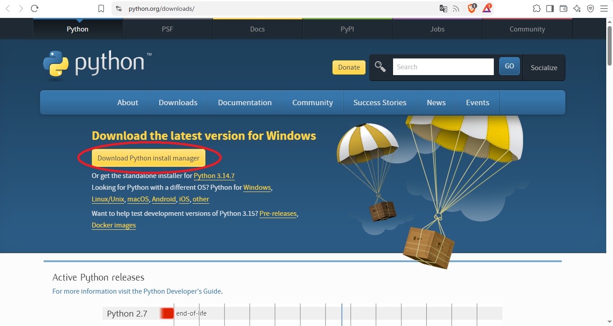Switch to the PSF top tab
Viewport: 613px width, 326px height.
167,29
